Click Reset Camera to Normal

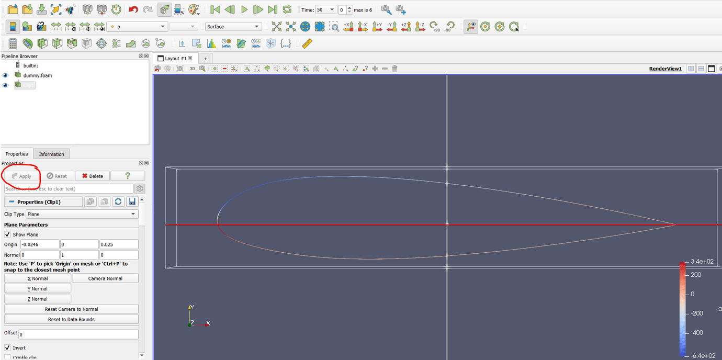pos(71,309)
